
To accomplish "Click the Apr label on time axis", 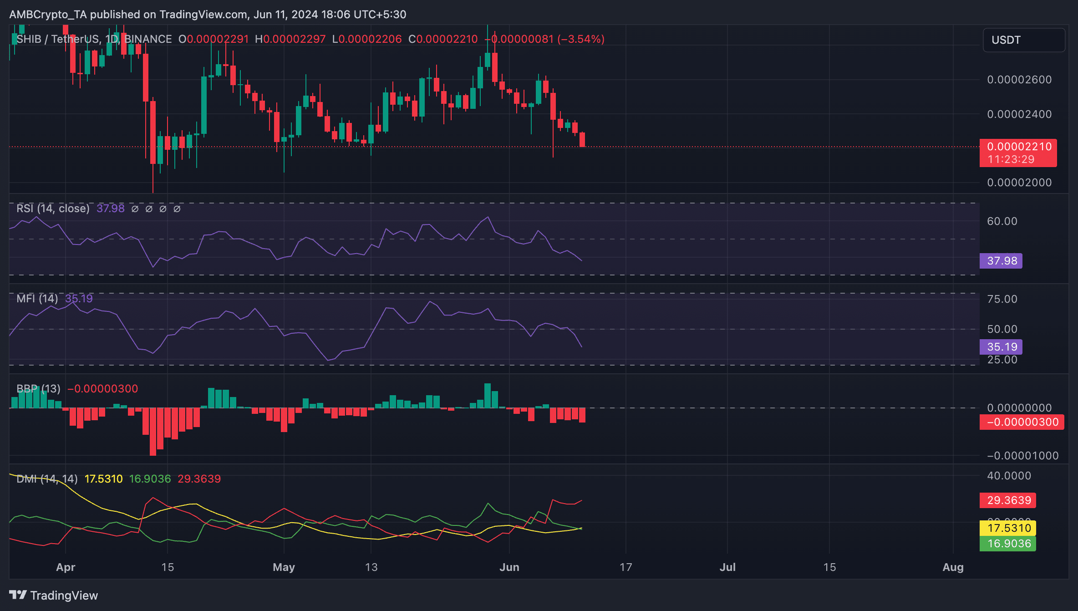I will (x=66, y=567).
